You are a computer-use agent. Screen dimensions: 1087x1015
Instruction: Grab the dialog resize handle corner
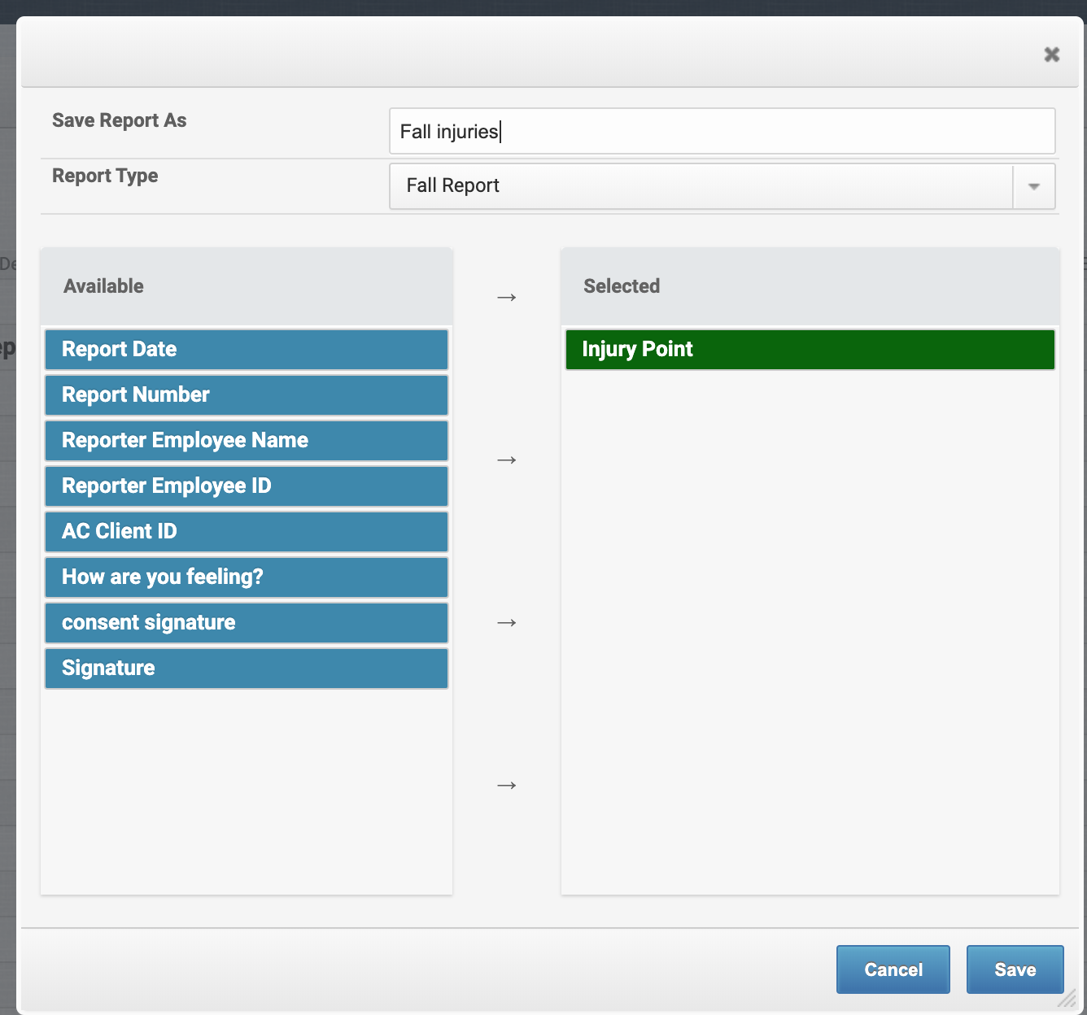click(1067, 999)
